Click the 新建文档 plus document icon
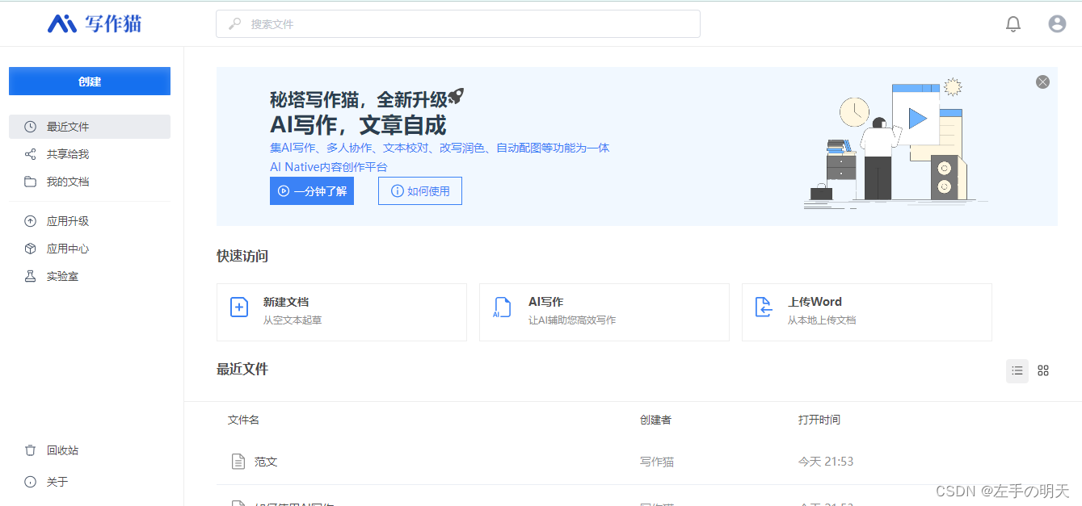The width and height of the screenshot is (1082, 506). point(239,307)
